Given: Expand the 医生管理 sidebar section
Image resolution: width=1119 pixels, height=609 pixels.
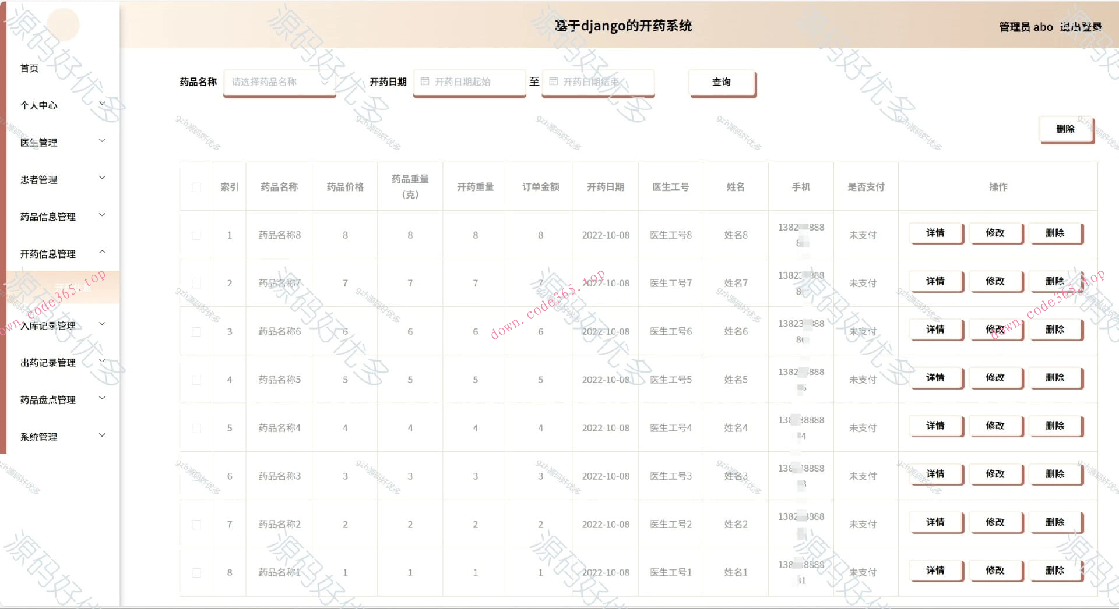Looking at the screenshot, I should [x=38, y=142].
